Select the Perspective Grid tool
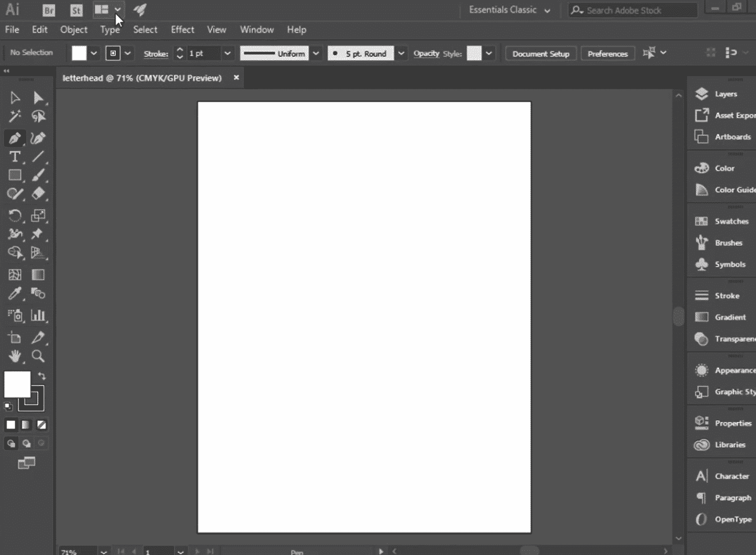Viewport: 756px width, 555px height. coord(38,253)
